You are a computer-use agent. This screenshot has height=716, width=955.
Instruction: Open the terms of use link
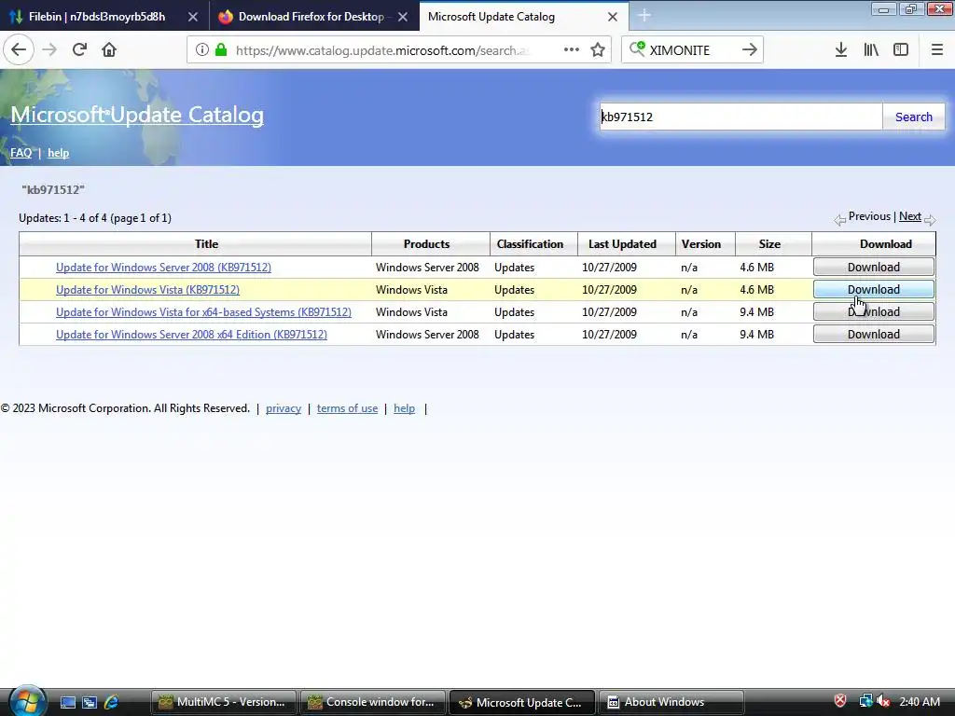point(347,408)
